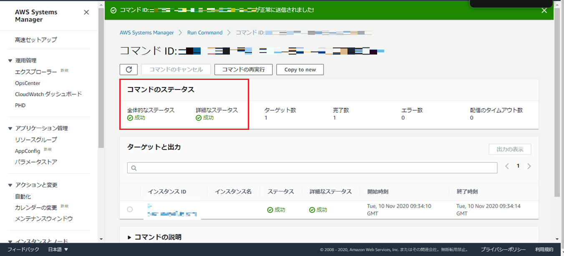Collapse the 運用管理 sidebar section
This screenshot has width=564, height=256.
[10, 61]
